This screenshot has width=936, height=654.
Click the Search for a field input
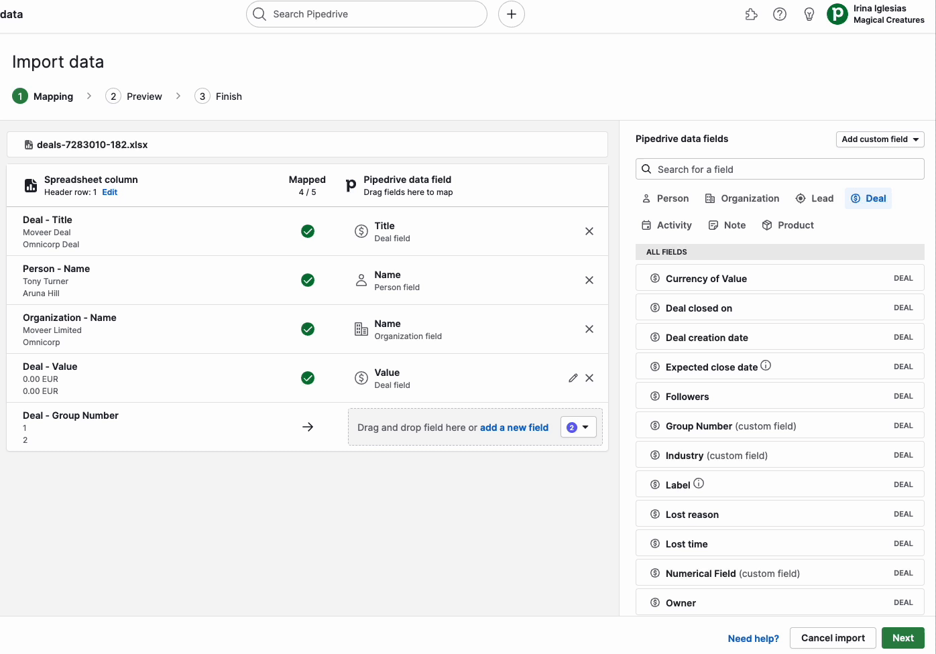[779, 169]
